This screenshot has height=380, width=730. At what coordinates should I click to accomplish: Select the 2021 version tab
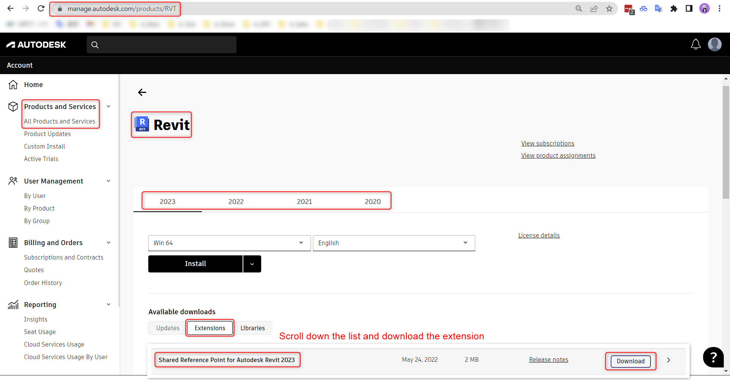point(305,202)
